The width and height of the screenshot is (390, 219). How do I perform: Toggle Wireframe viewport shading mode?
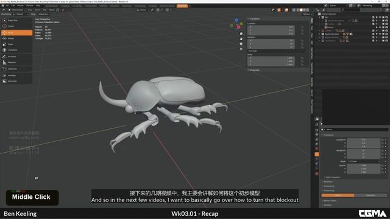point(298,10)
